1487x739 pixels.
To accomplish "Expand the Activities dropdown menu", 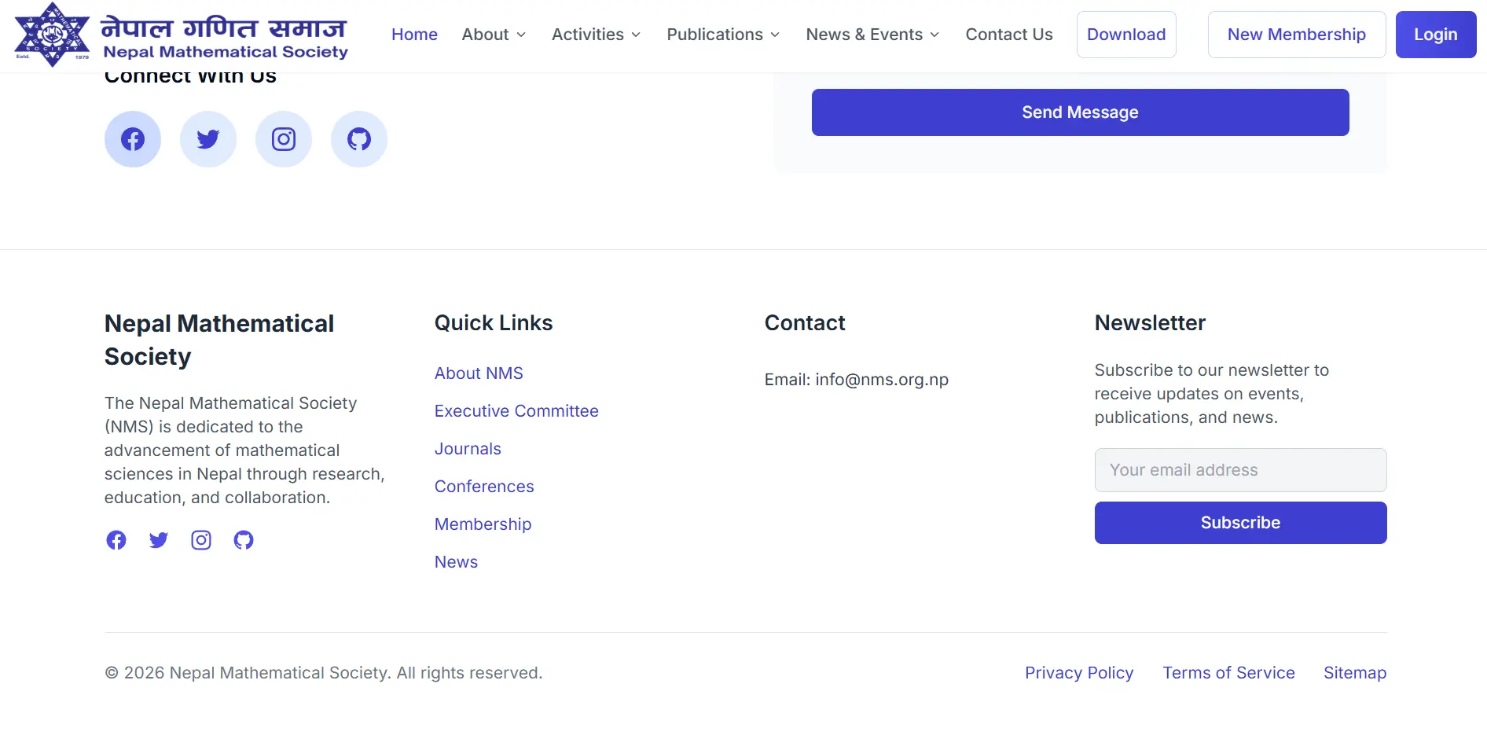I will click(596, 35).
